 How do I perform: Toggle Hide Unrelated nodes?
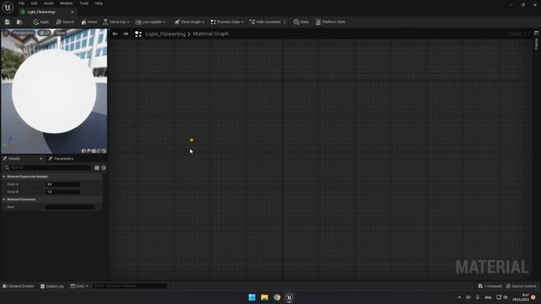tap(265, 22)
